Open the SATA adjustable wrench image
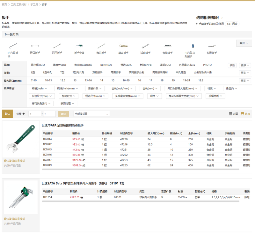255x236 pixels. point(21,139)
